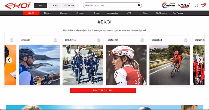This screenshot has width=209, height=110.
Task: Open dmagnien's username link
Action: point(26,40)
